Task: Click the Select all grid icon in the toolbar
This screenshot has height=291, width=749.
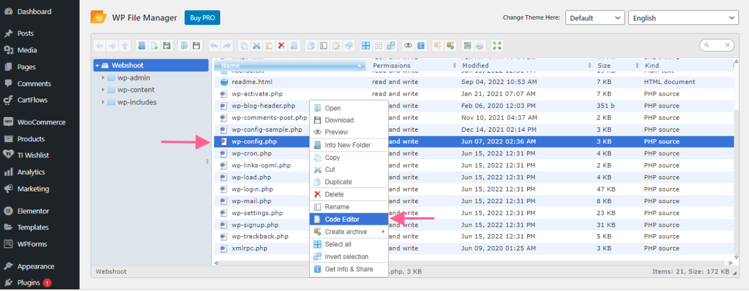Action: click(x=366, y=46)
